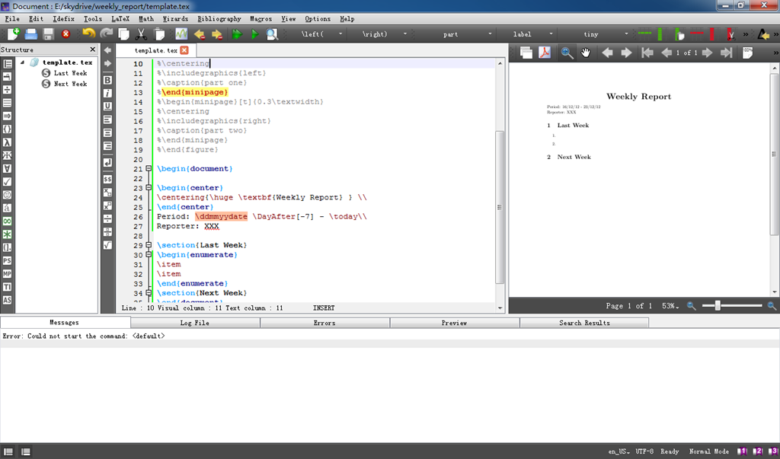780x459 pixels.
Task: Collapse template.tex in Structure tree
Action: 22,62
